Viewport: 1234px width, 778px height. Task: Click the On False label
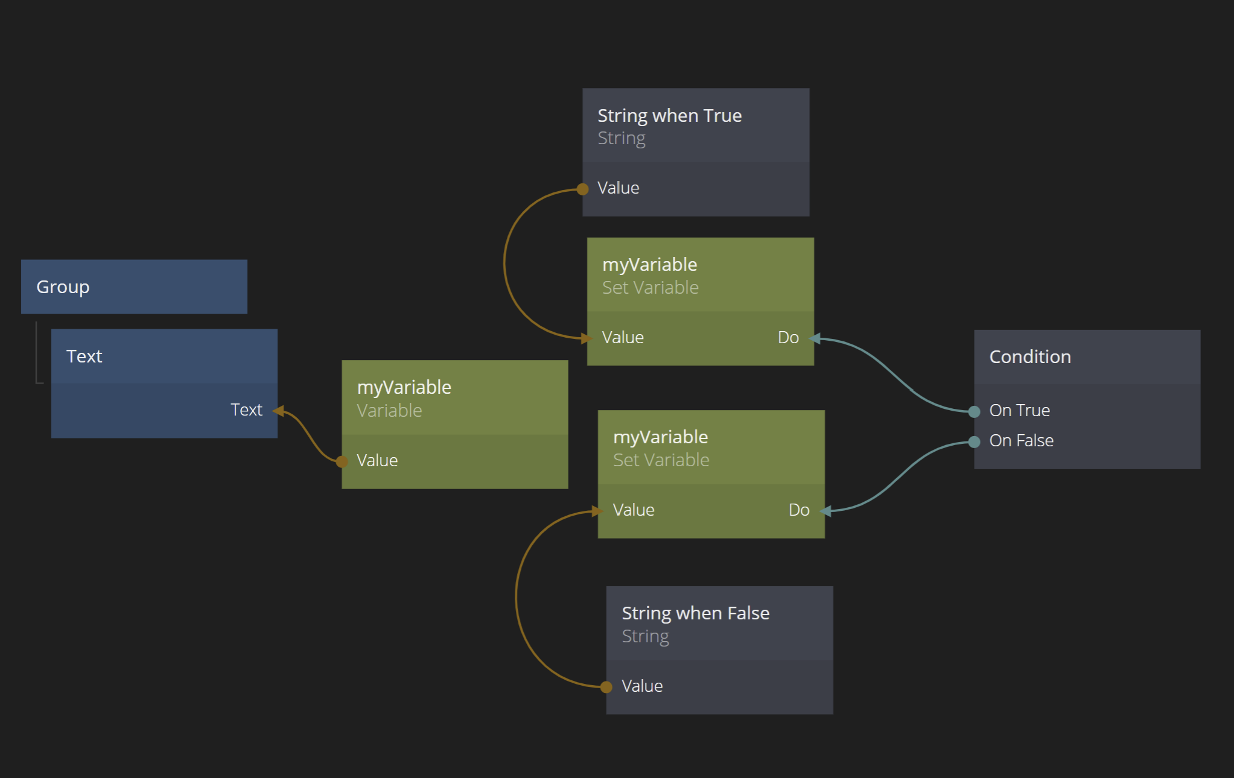[1021, 441]
